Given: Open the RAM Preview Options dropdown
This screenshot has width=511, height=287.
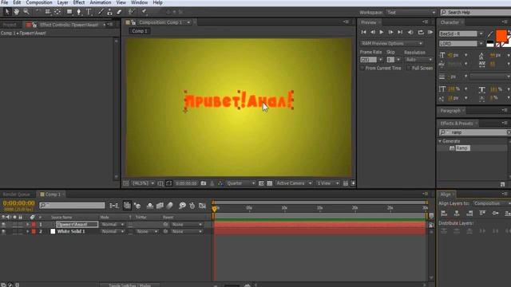Looking at the screenshot, I should pos(392,43).
